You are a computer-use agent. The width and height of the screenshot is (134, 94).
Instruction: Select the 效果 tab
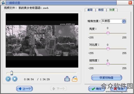[112, 10]
